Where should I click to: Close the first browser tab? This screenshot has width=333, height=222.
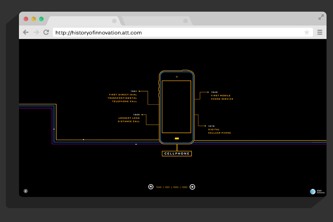pyautogui.click(x=114, y=21)
